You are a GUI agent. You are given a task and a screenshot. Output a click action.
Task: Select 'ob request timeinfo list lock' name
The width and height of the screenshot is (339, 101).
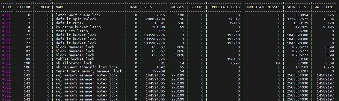point(87,67)
